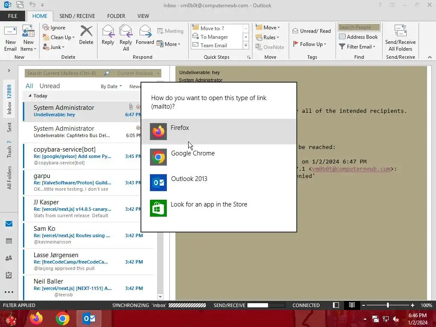
Task: Open the Junk dropdown
Action: [54, 47]
